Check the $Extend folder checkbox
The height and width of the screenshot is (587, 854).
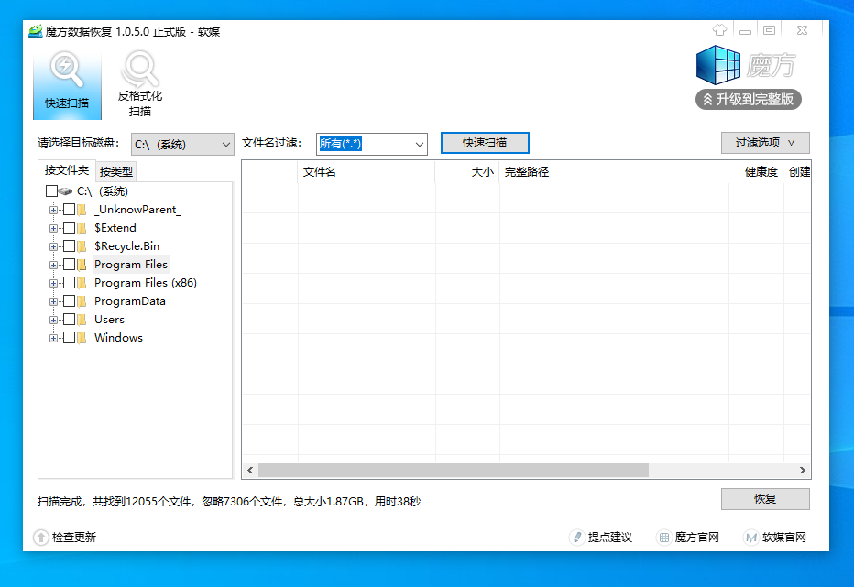(69, 228)
